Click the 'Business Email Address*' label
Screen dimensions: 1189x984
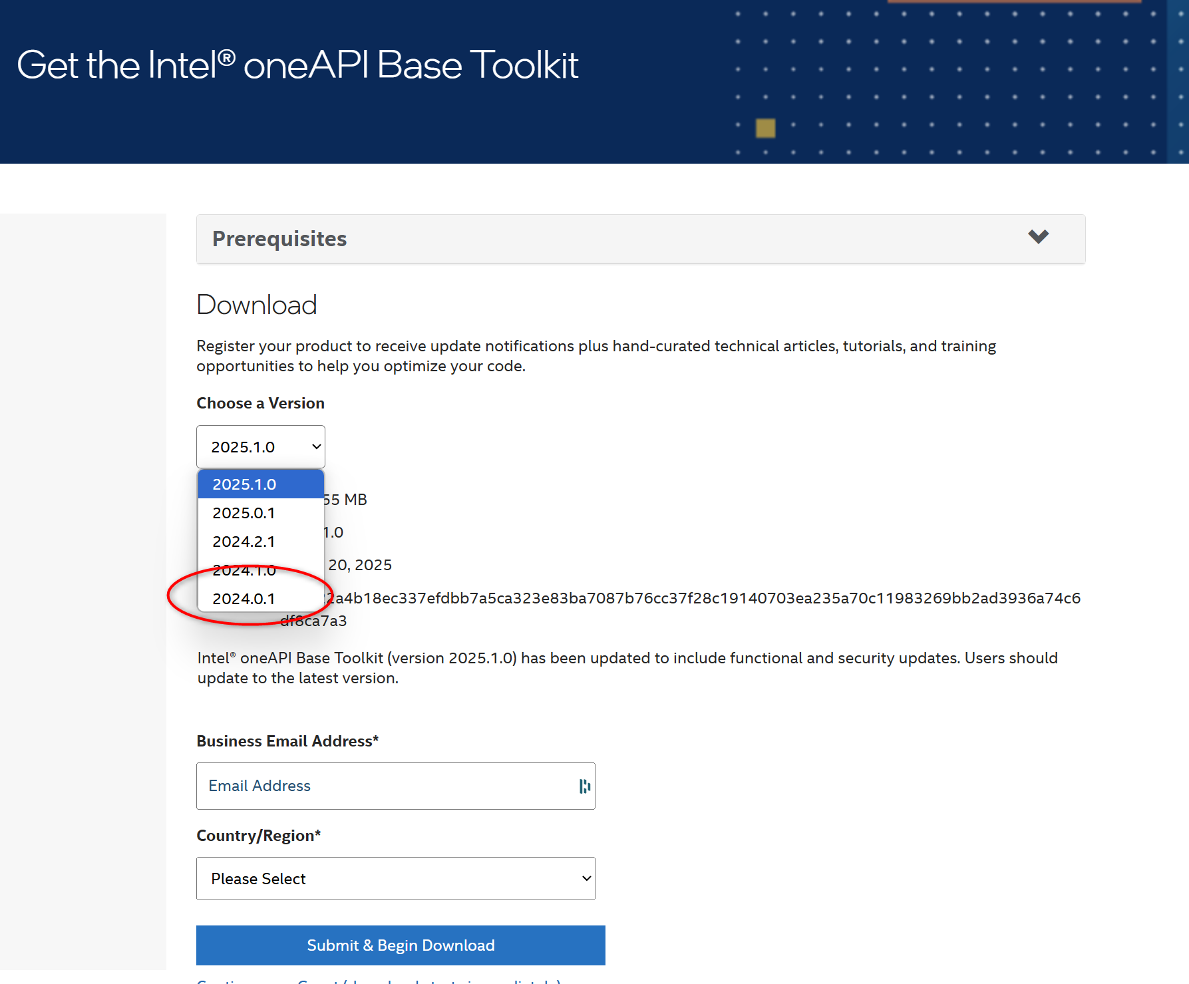(287, 741)
